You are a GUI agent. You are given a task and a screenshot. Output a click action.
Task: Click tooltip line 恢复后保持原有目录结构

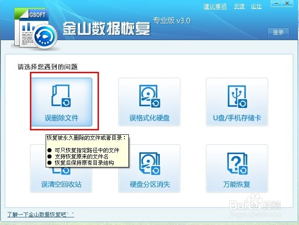tap(84, 163)
